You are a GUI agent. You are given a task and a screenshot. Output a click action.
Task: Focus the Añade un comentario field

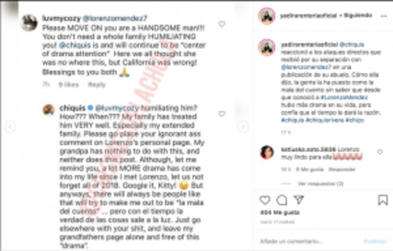[311, 241]
